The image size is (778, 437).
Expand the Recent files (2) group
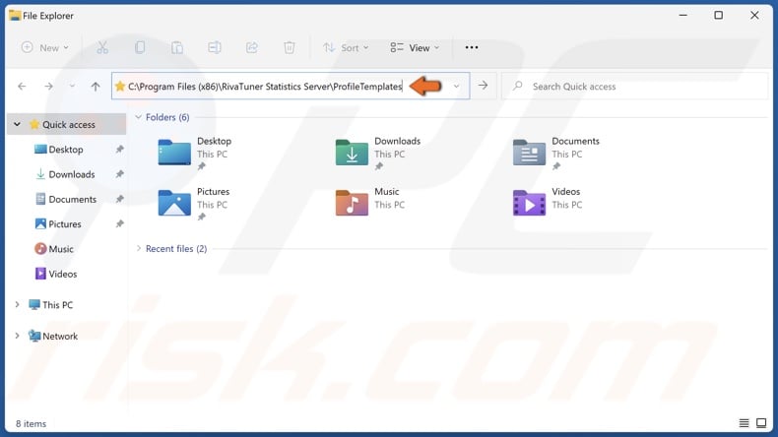point(139,248)
